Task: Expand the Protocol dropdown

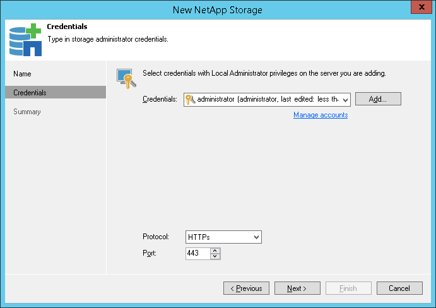Action: [x=256, y=237]
